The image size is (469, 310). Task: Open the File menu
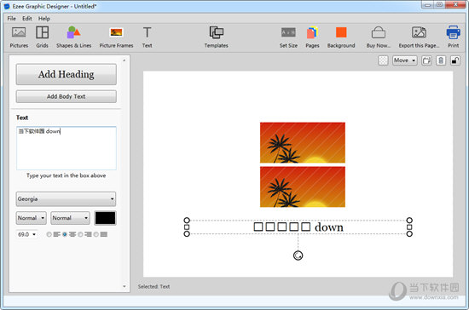(x=11, y=19)
